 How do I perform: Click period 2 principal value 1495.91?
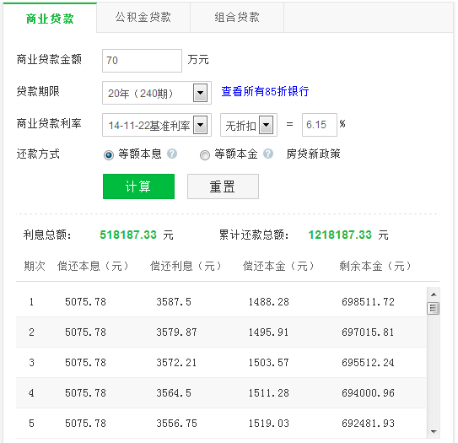(x=269, y=332)
